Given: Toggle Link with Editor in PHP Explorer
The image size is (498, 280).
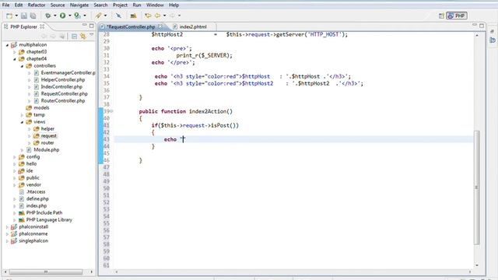Looking at the screenshot, I should pyautogui.click(x=83, y=37).
